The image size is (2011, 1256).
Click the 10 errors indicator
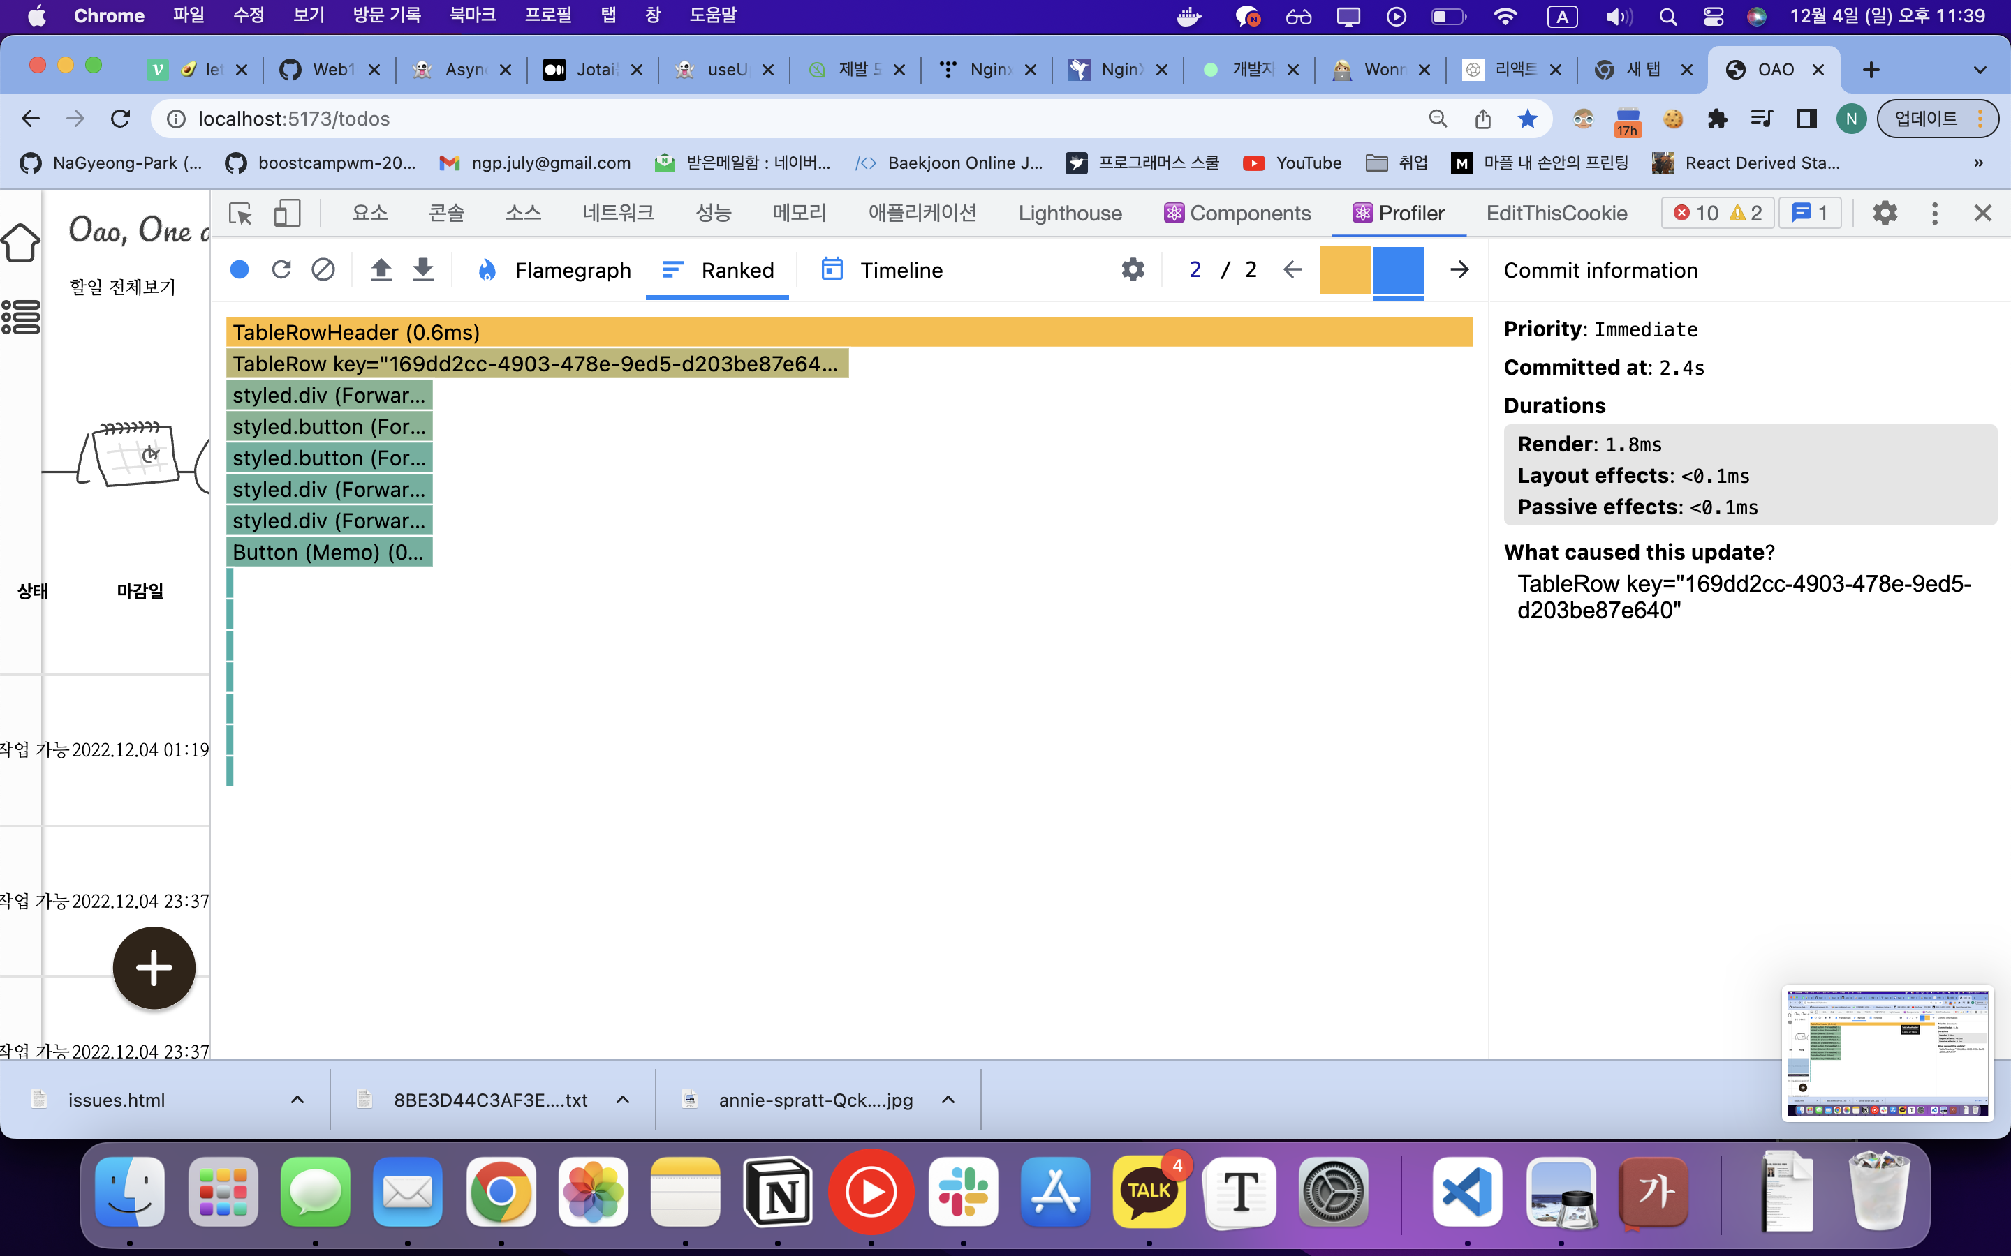point(1695,214)
